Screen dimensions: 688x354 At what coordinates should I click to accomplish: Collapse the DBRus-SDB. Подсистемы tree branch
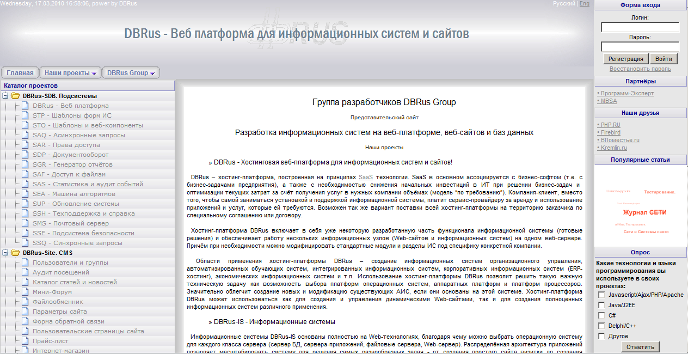click(6, 94)
